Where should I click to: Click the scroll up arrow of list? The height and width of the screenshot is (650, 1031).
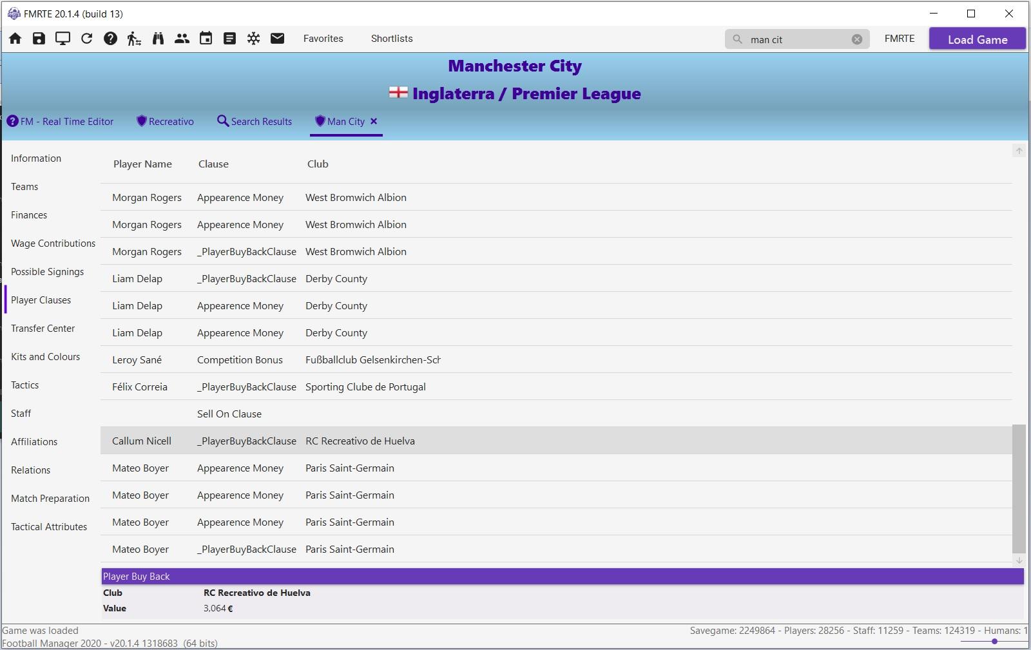coord(1019,151)
